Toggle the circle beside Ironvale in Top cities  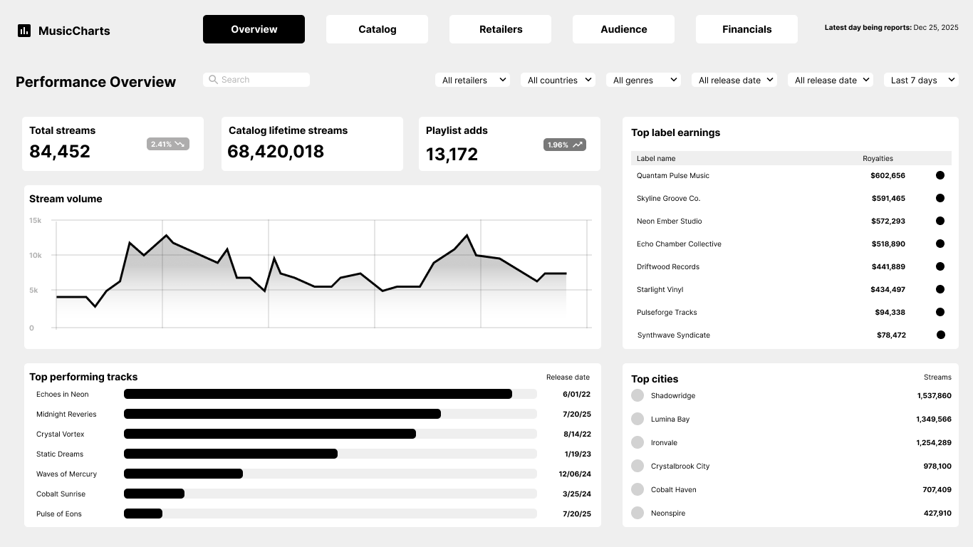click(636, 442)
